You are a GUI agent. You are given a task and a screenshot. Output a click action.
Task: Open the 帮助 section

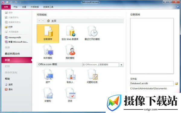pos(7,79)
